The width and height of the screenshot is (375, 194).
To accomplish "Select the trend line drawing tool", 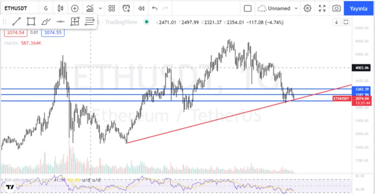I will (x=16, y=21).
